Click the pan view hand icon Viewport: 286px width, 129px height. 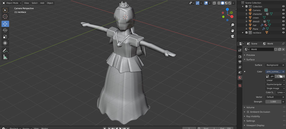232,30
